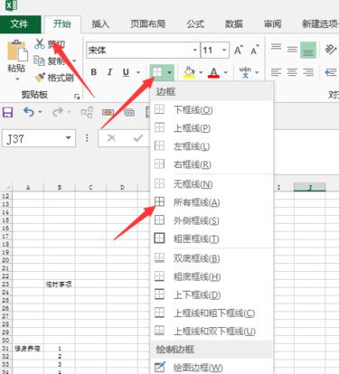Open the font name dropdown (宋体)
This screenshot has width=339, height=374.
click(x=195, y=50)
